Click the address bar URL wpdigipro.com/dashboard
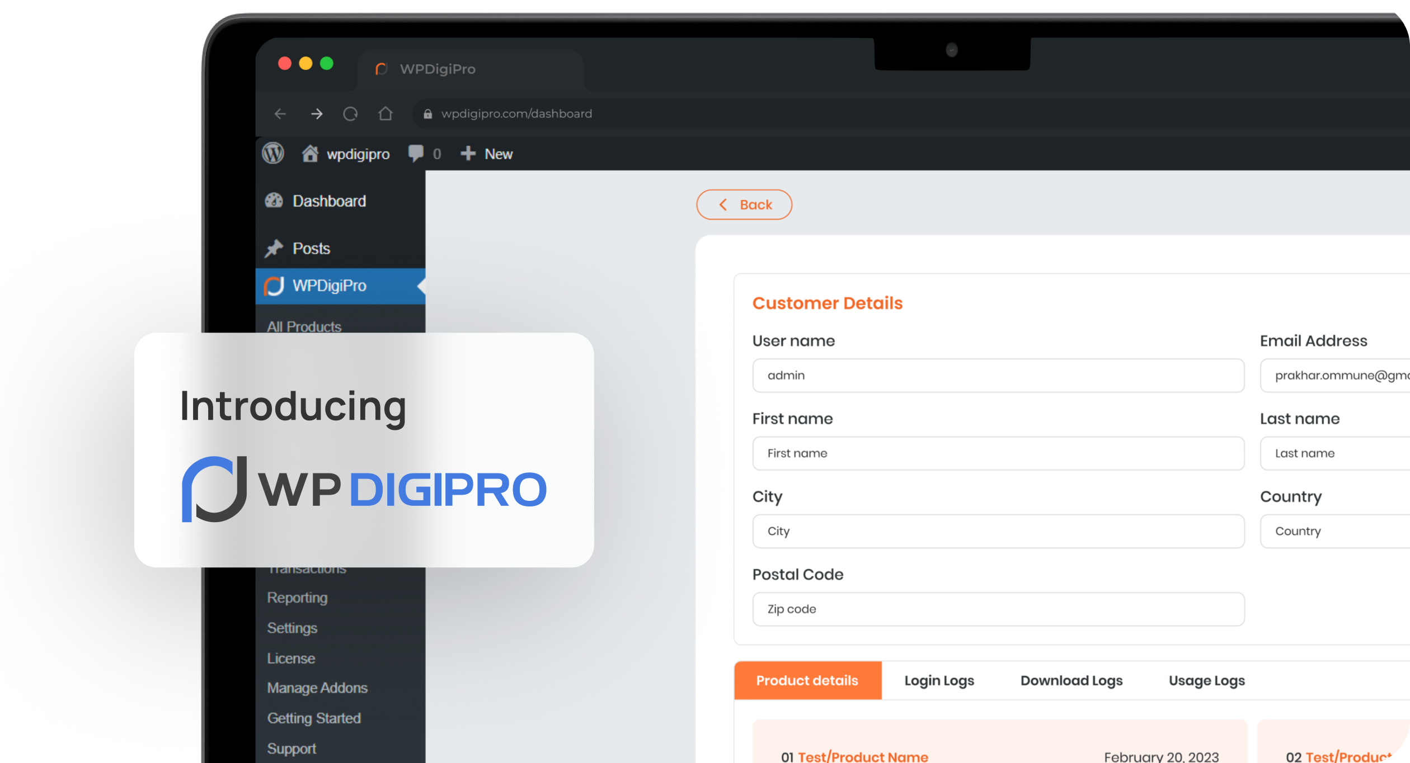The height and width of the screenshot is (763, 1410). (x=516, y=114)
